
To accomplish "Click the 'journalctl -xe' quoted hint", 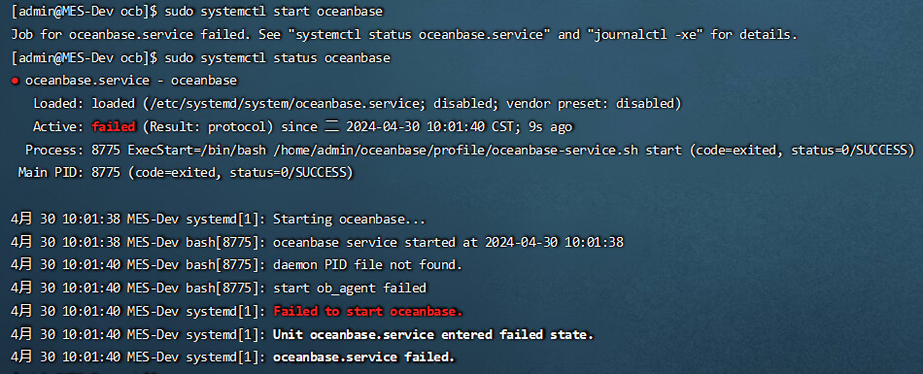I will (644, 35).
